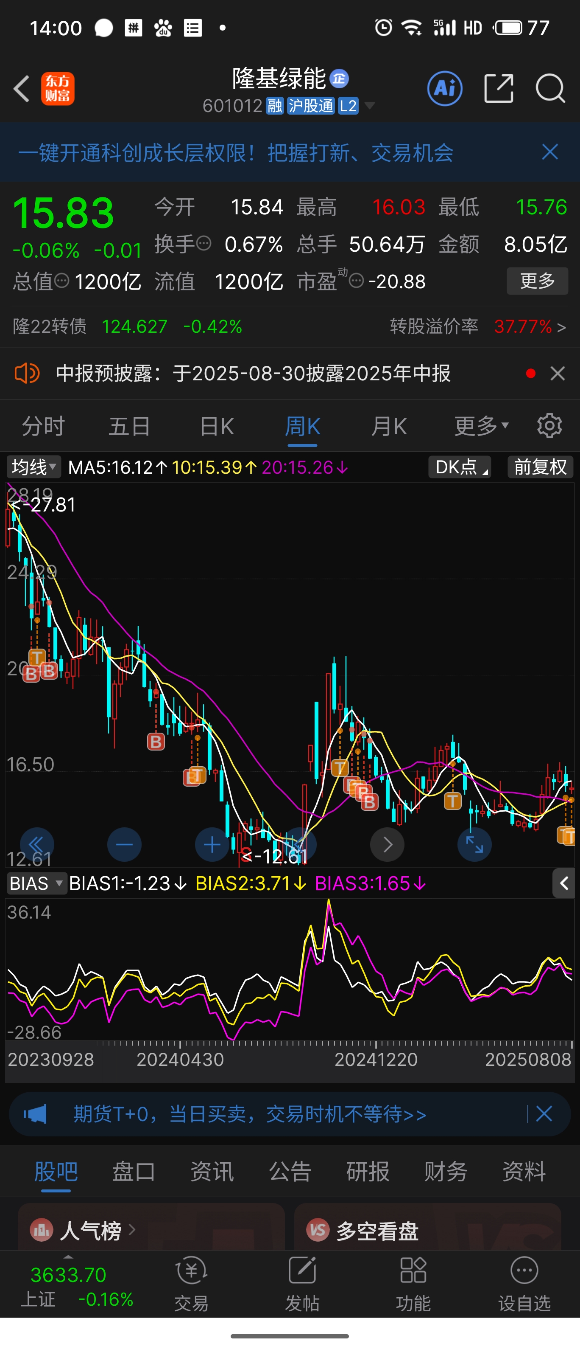Switch to the 月K chart tab
The height and width of the screenshot is (1355, 580).
[389, 425]
